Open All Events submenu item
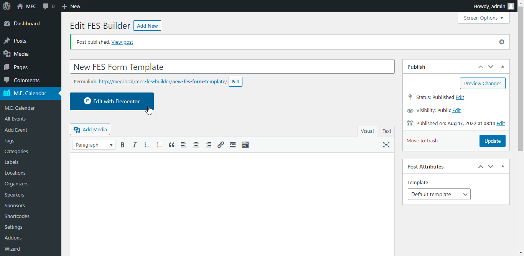The width and height of the screenshot is (524, 256). coord(15,119)
